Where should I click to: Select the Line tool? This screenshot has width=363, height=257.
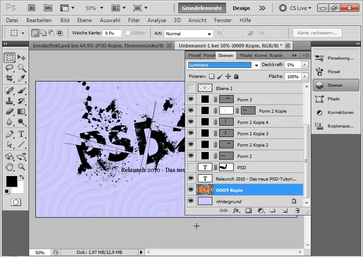(x=21, y=144)
